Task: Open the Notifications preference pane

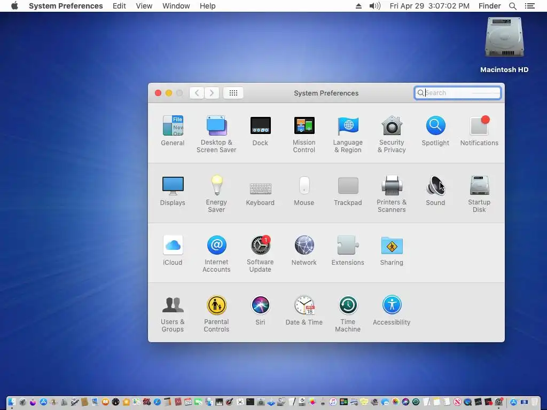Action: click(x=479, y=131)
